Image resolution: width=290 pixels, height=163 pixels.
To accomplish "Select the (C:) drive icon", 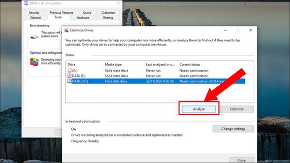I will click(x=69, y=70).
